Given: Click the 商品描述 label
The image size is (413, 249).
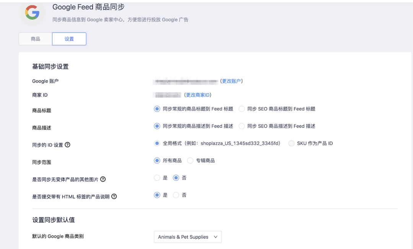Looking at the screenshot, I should pyautogui.click(x=42, y=128).
